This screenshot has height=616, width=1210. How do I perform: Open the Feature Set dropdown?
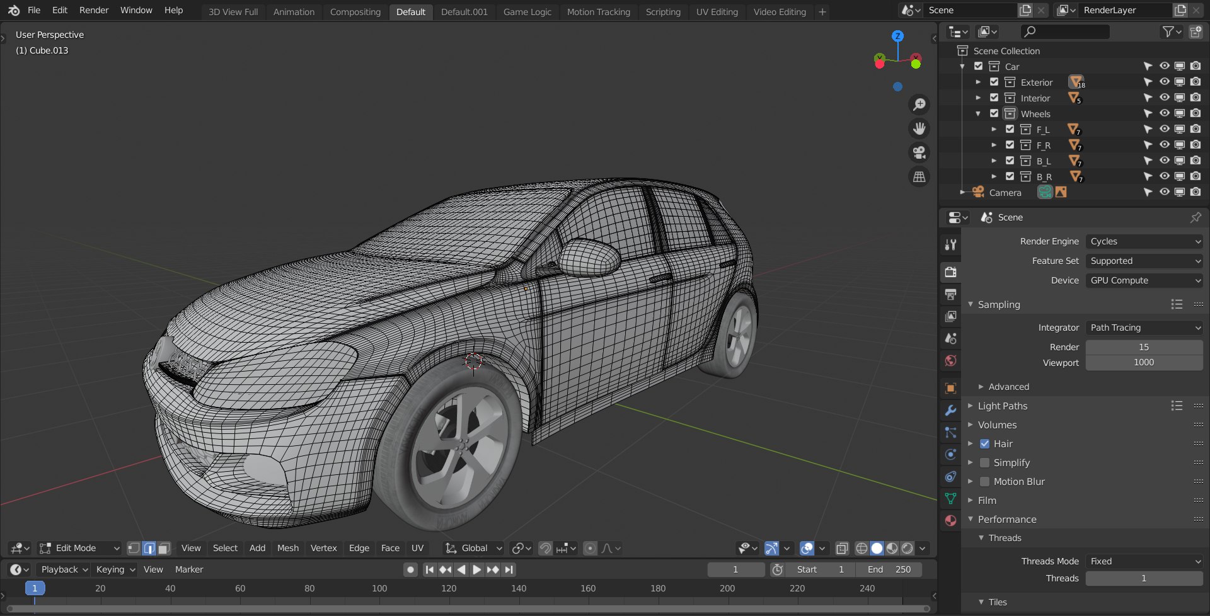1144,261
